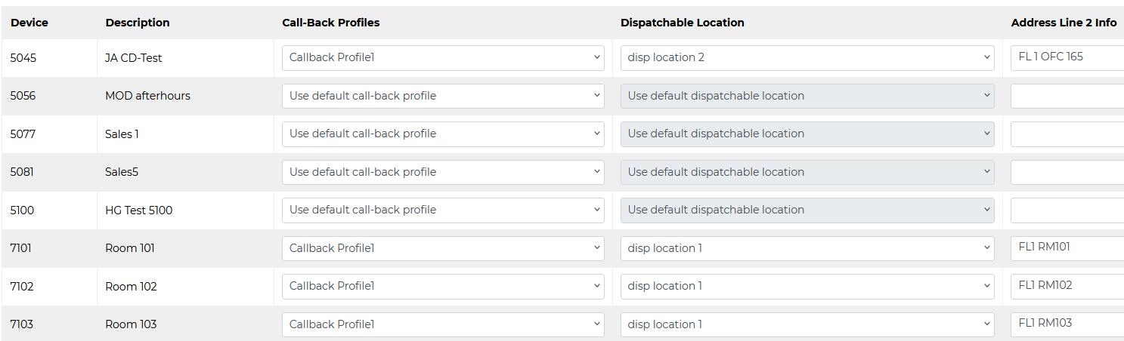
Task: Click the FL1 RM102 address field
Action: 1067,286
